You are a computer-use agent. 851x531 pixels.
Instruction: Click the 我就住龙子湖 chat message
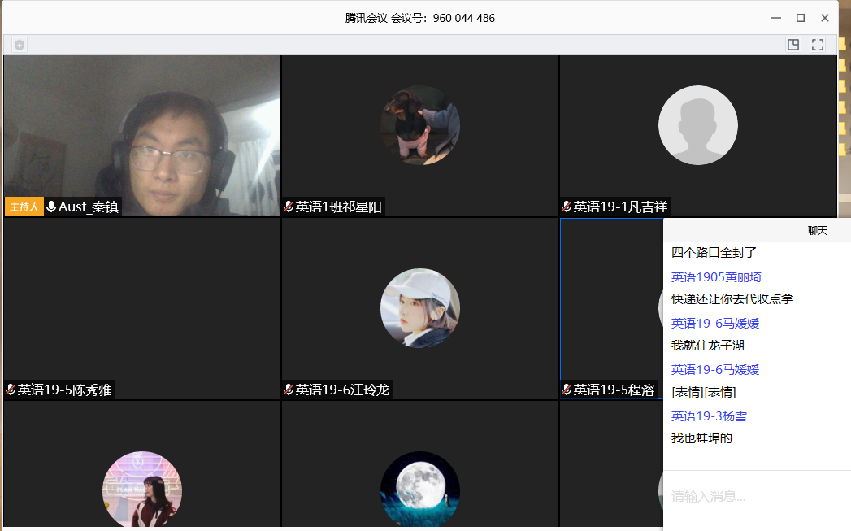click(708, 346)
